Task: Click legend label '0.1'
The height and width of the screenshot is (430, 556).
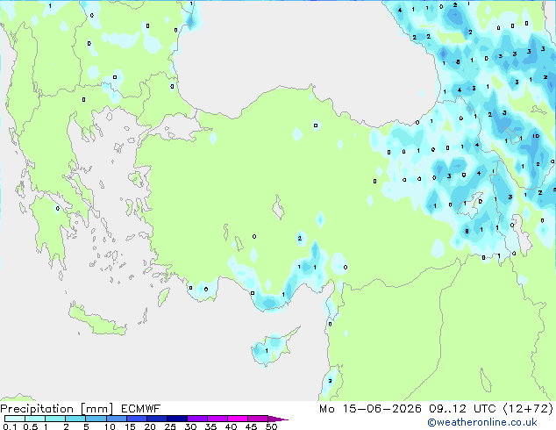Action: coord(10,426)
